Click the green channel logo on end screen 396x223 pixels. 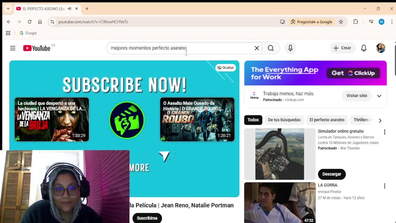(x=127, y=120)
